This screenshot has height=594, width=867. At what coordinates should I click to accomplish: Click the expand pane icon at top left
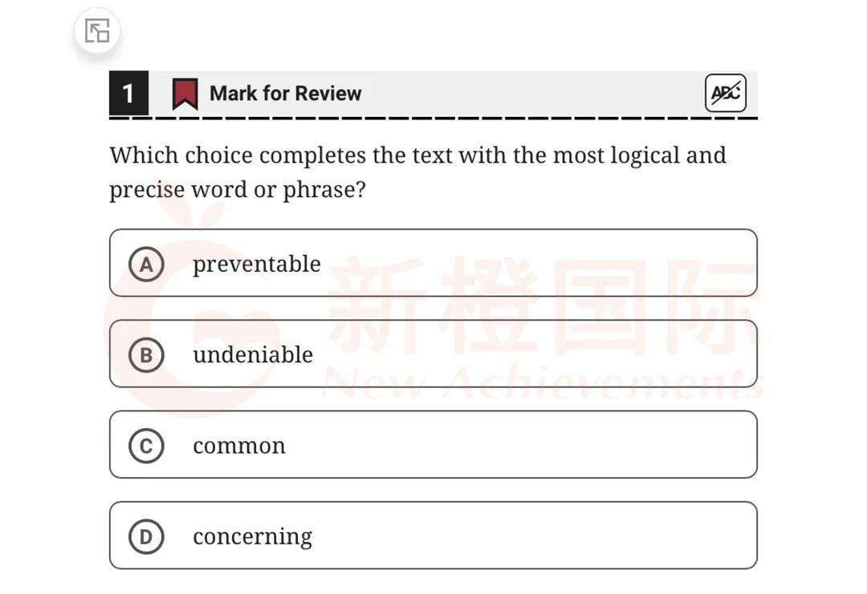97,31
